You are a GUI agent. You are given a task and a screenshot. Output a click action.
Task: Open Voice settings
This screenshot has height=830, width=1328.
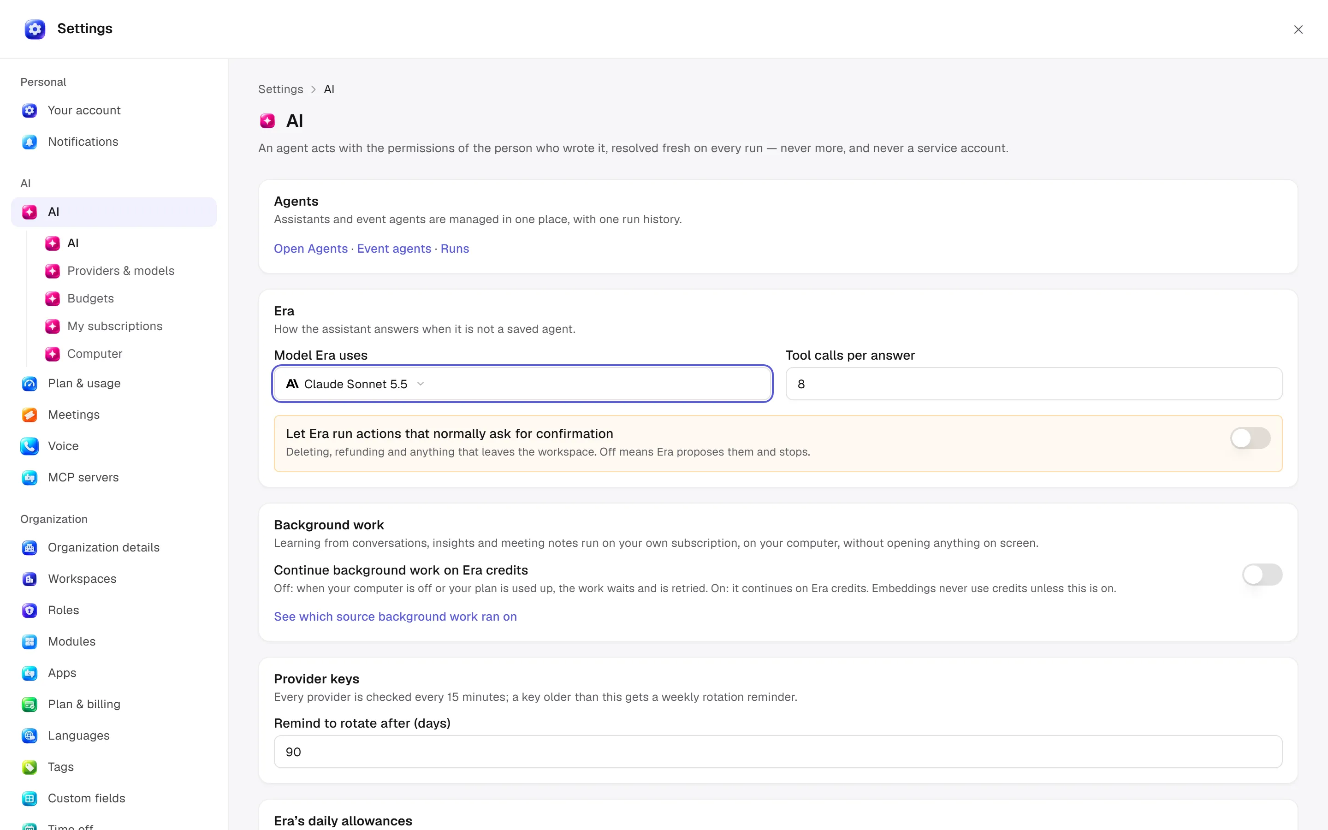click(113, 446)
